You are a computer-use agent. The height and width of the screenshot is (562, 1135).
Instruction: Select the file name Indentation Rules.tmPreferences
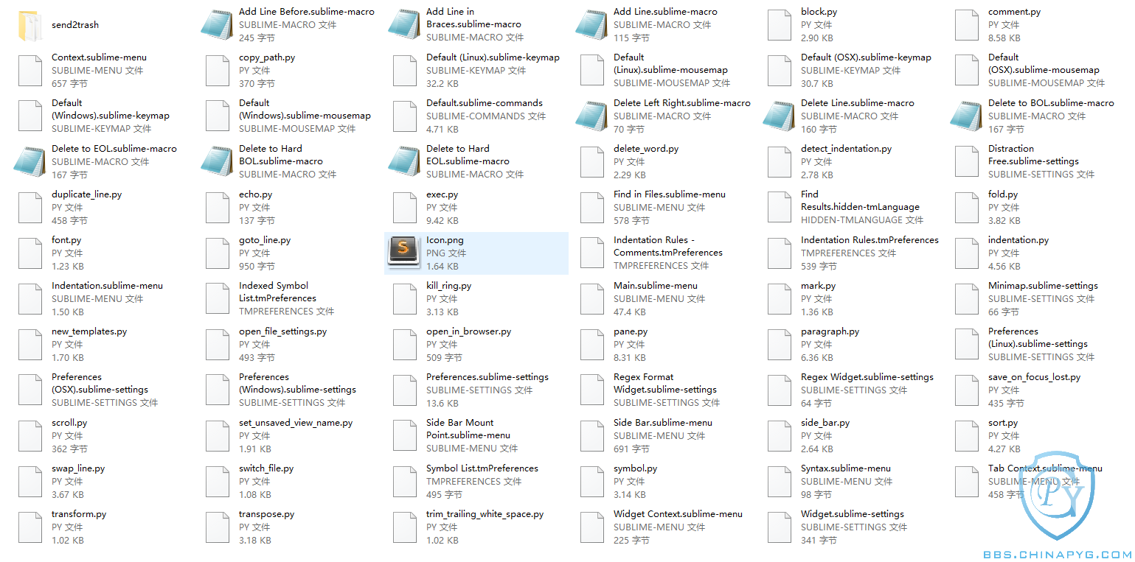pyautogui.click(x=870, y=240)
